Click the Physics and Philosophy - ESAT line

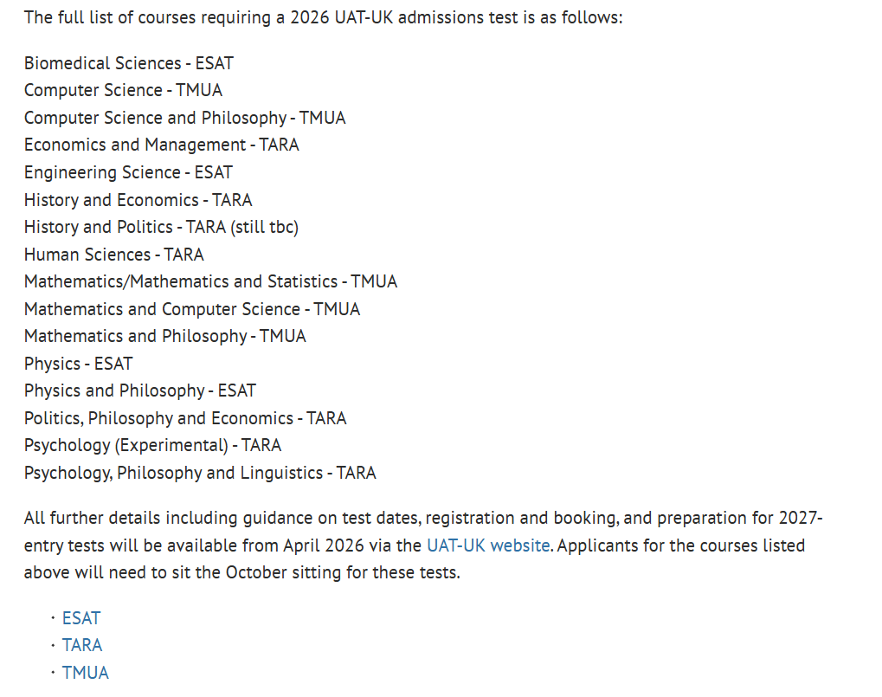pyautogui.click(x=140, y=390)
